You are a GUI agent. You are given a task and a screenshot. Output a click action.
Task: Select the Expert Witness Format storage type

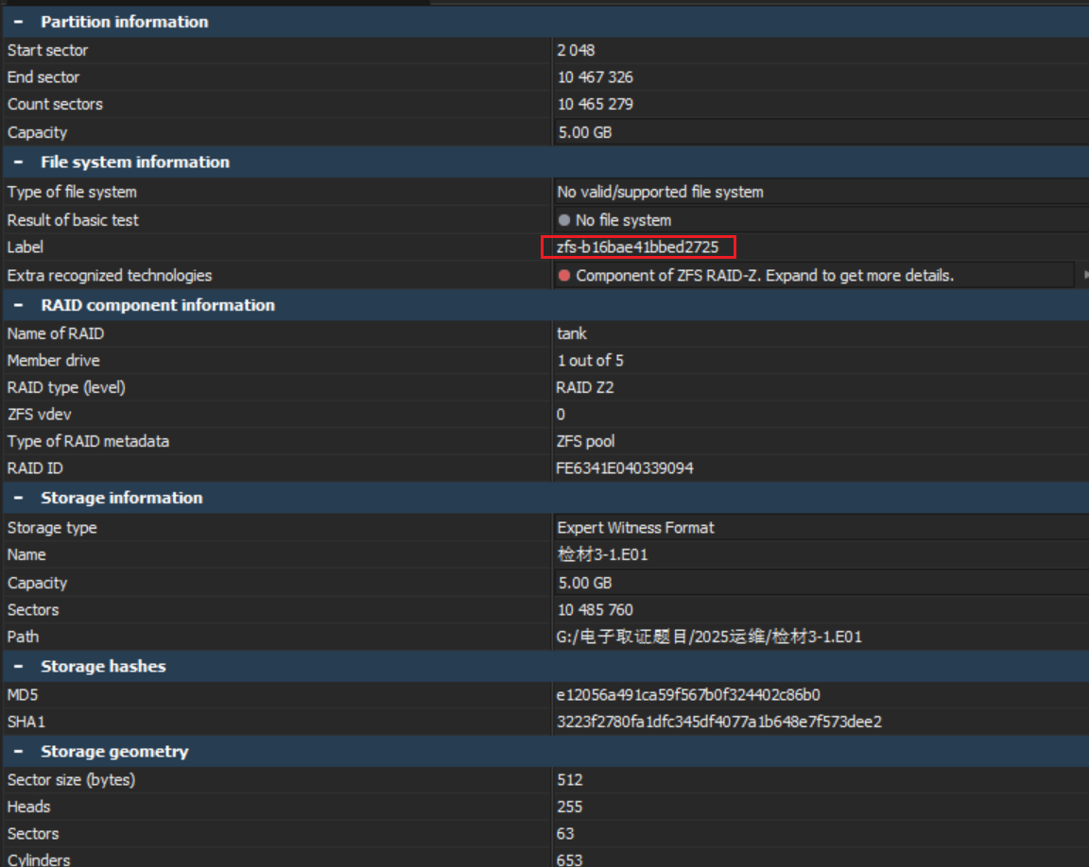[635, 528]
